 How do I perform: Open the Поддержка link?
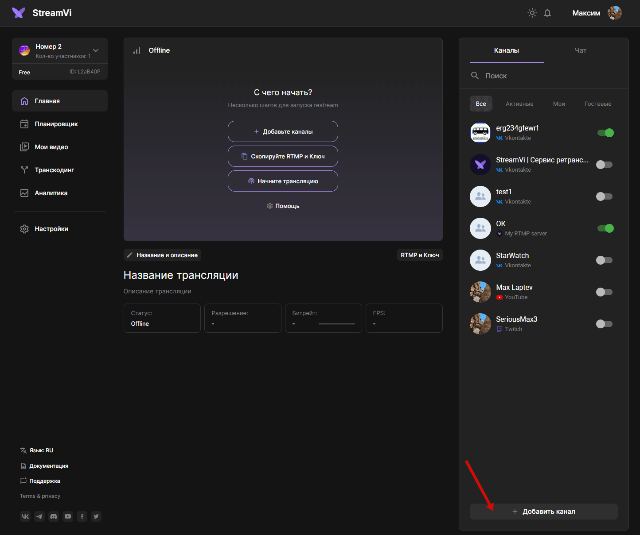click(40, 481)
